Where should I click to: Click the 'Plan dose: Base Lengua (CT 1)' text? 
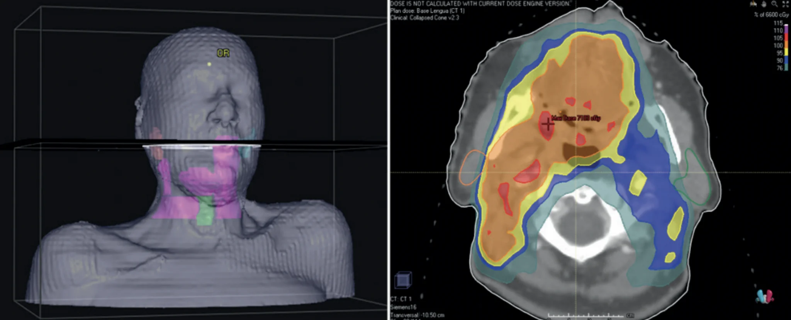(427, 11)
